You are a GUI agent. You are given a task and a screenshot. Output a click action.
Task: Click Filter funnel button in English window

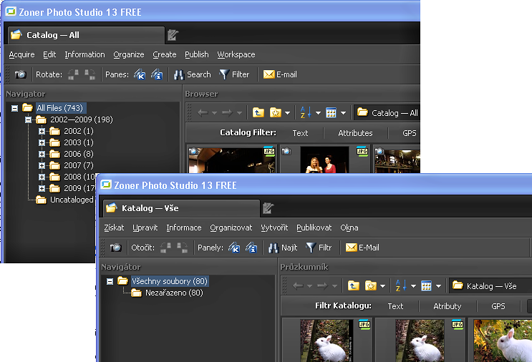[x=234, y=74]
